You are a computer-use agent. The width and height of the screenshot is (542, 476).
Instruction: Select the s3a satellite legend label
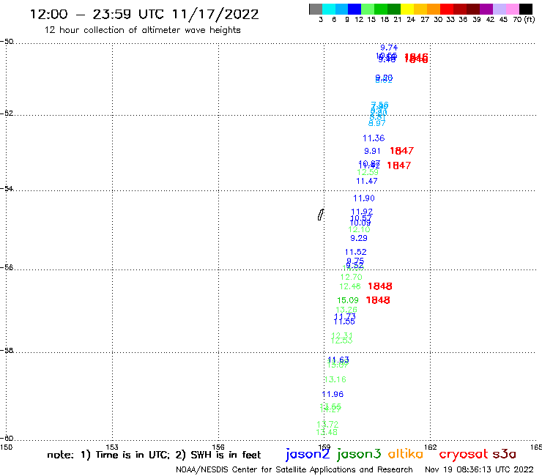504,455
